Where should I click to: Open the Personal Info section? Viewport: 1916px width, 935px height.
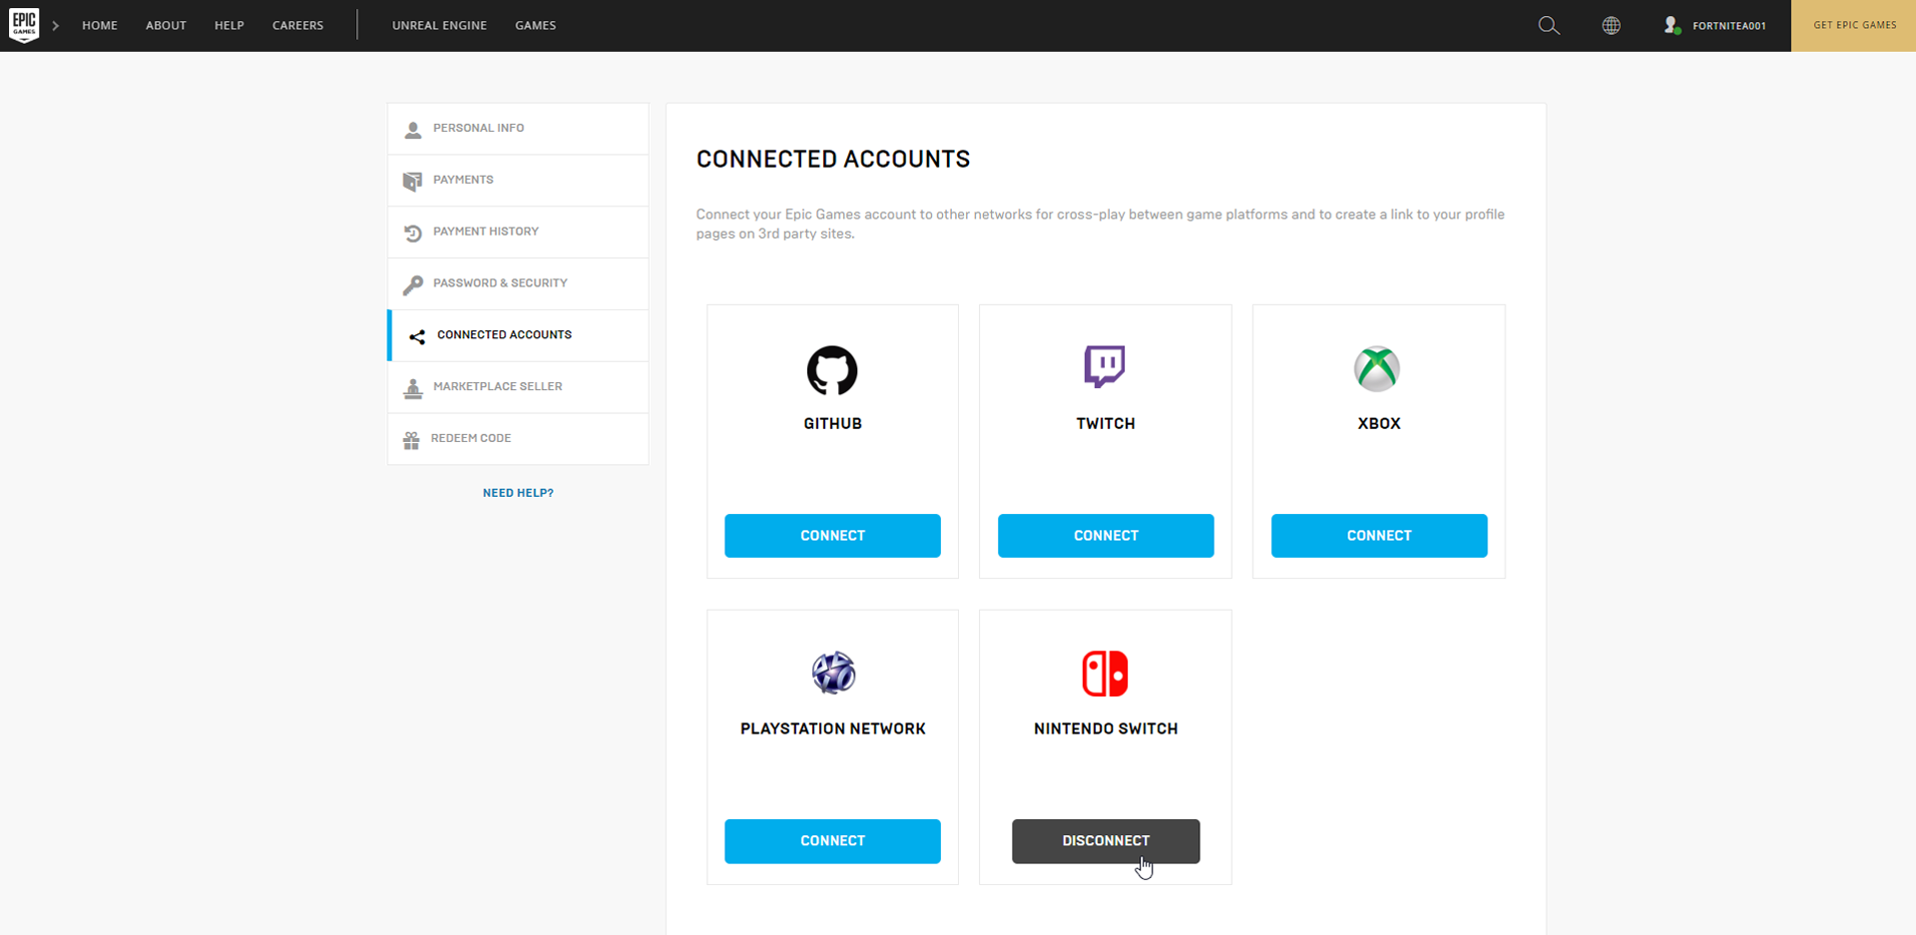coord(518,129)
